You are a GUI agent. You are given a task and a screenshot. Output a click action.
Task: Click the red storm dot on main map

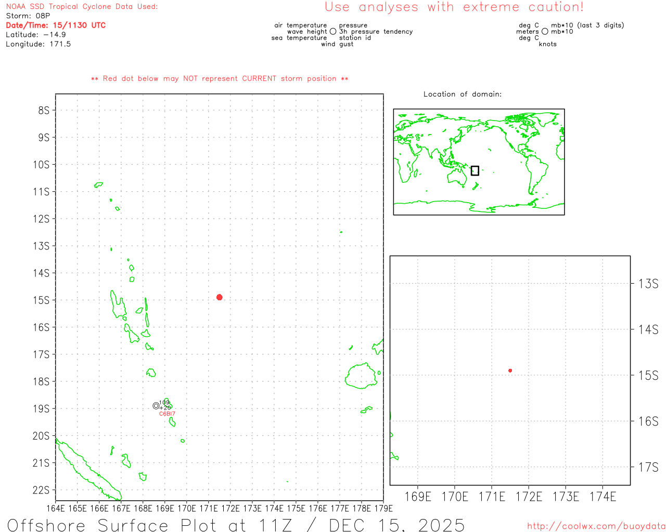click(x=220, y=297)
